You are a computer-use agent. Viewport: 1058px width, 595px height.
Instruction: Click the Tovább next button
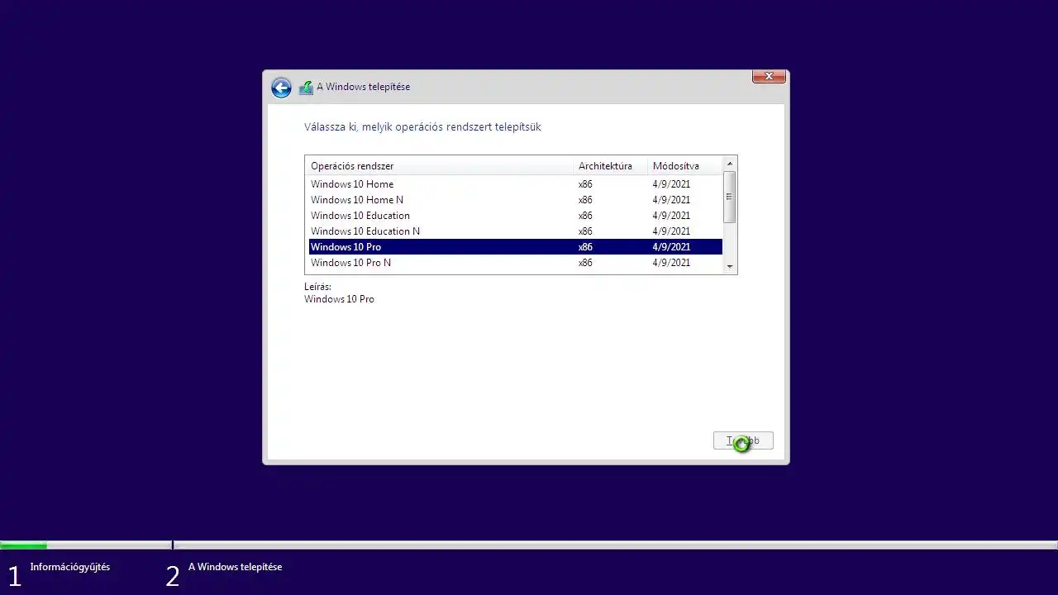743,441
